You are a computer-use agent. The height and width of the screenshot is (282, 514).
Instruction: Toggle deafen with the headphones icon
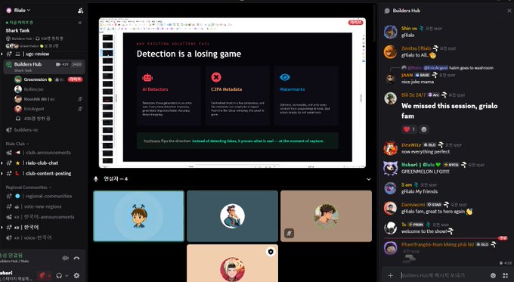pyautogui.click(x=59, y=275)
